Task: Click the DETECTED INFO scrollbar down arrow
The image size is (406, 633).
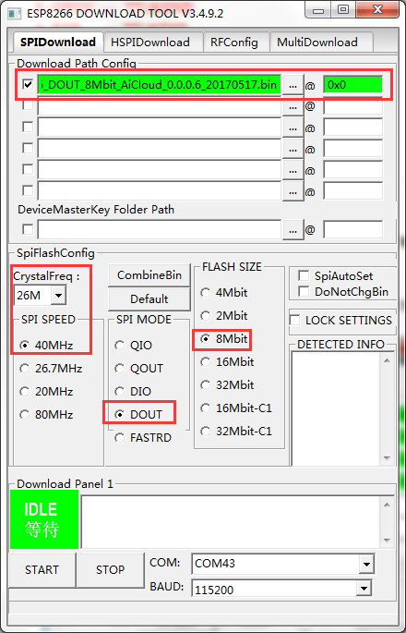Action: pos(387,457)
